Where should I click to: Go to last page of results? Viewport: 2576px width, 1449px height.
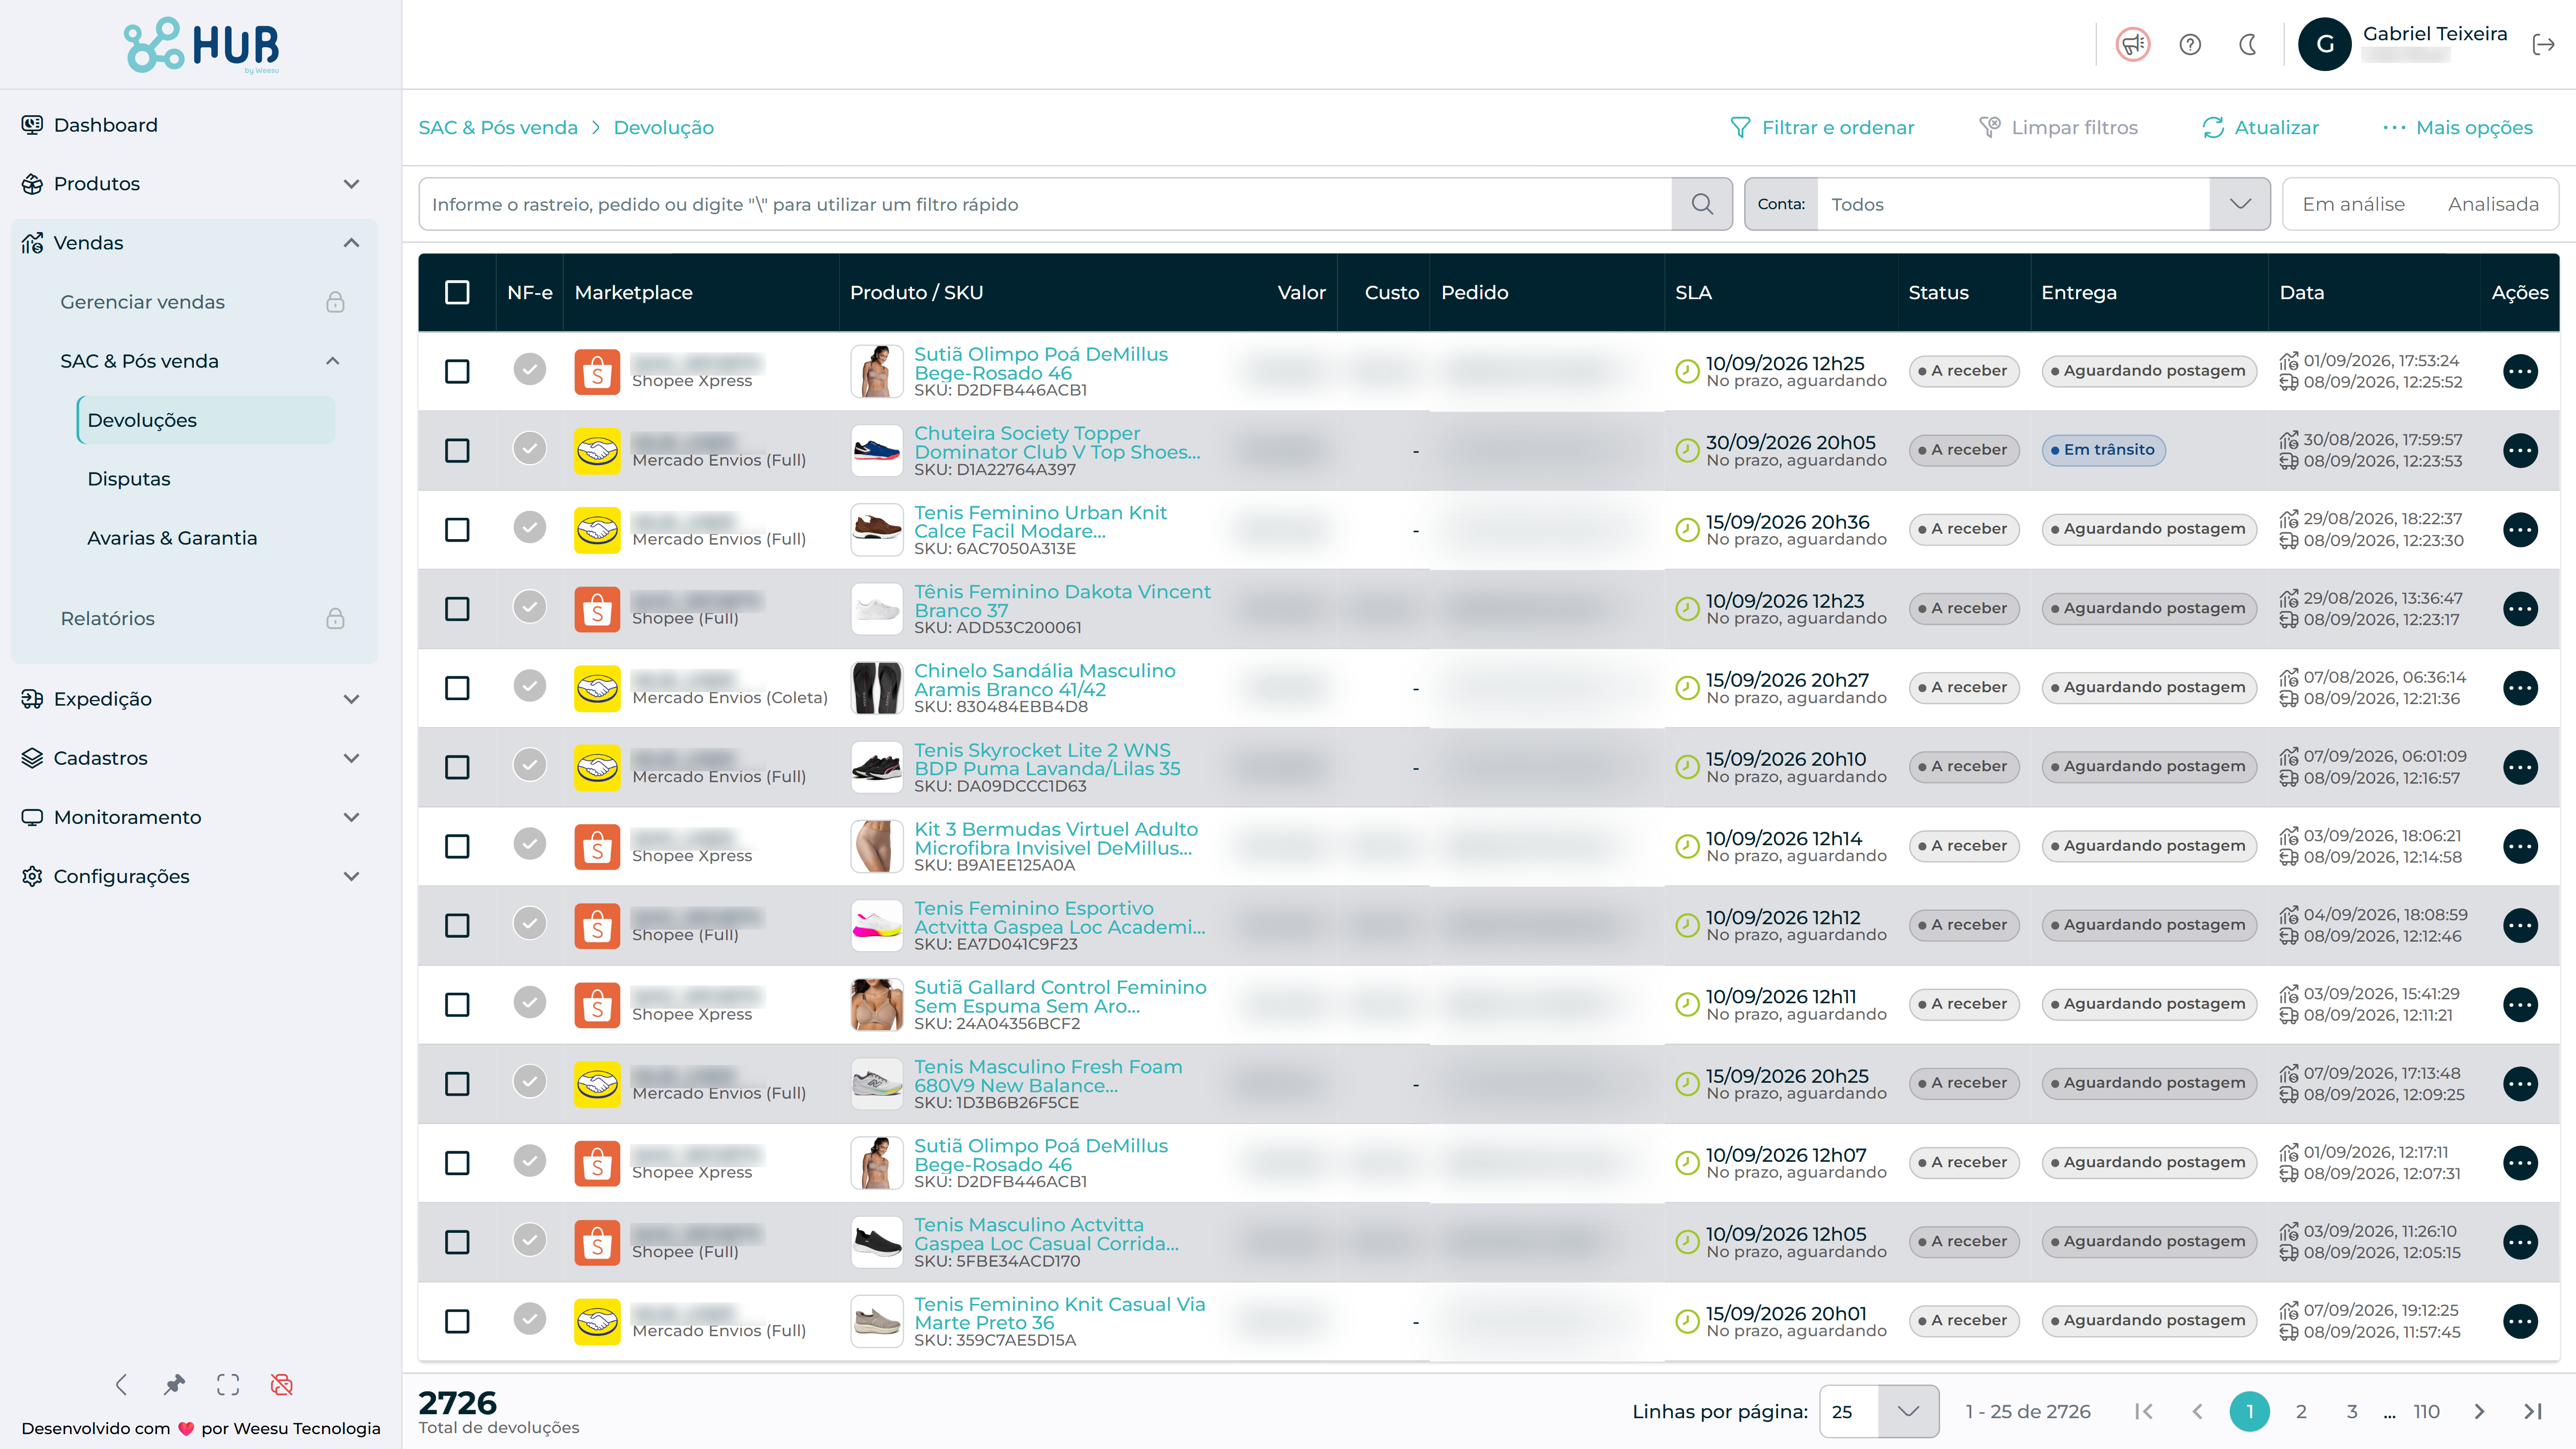pos(2532,1411)
